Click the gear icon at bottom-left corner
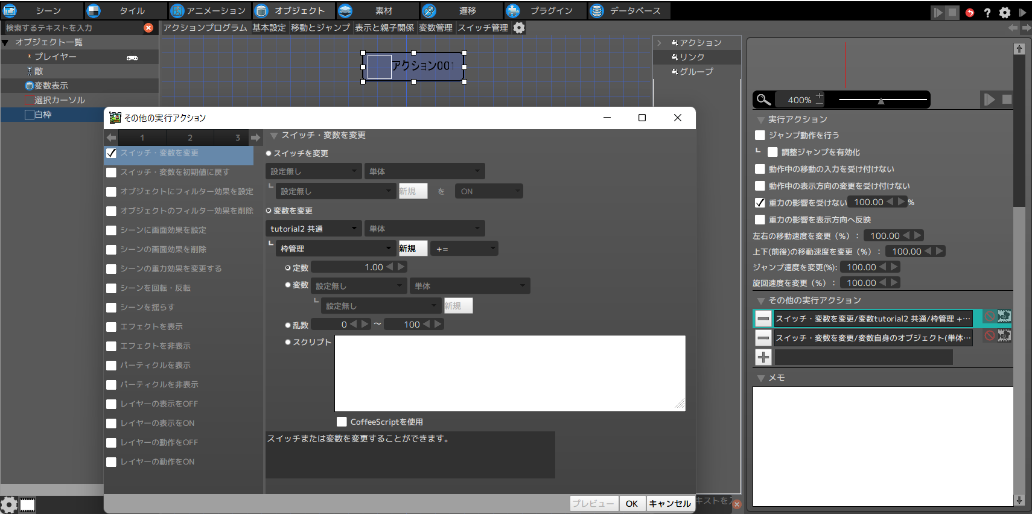 [x=9, y=504]
